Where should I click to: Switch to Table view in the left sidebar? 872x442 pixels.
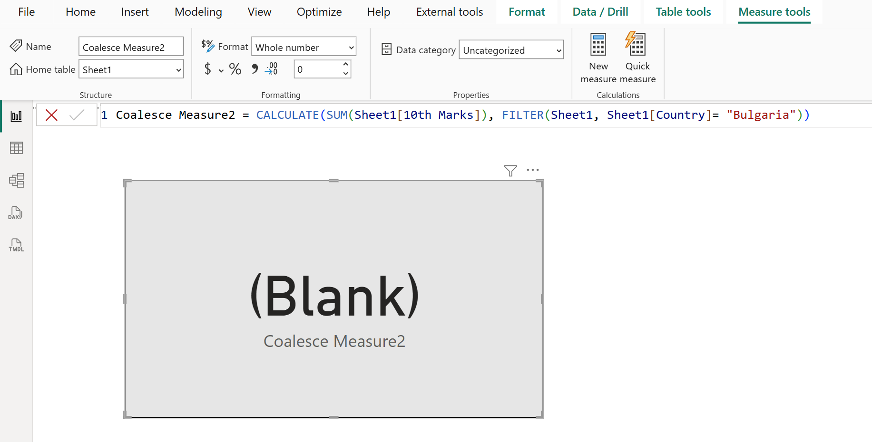click(x=16, y=148)
